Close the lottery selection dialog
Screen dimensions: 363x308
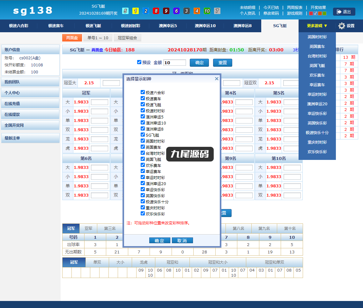tap(217, 79)
